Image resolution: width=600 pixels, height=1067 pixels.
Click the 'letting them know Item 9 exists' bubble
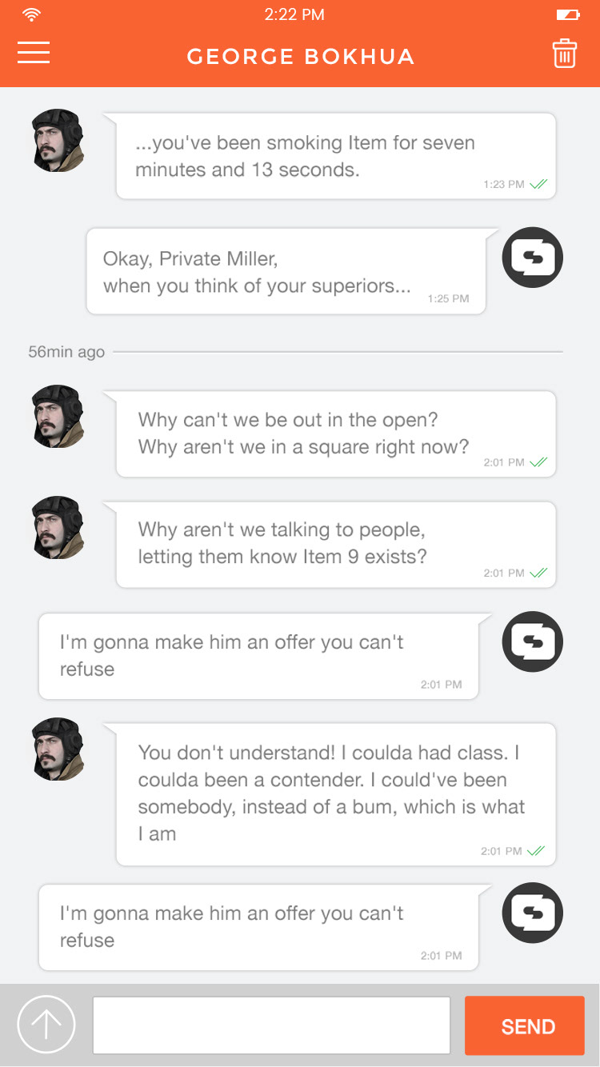(x=336, y=544)
